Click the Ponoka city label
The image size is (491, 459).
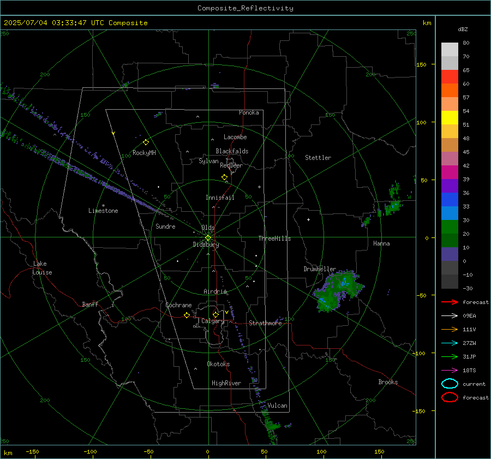click(x=249, y=112)
